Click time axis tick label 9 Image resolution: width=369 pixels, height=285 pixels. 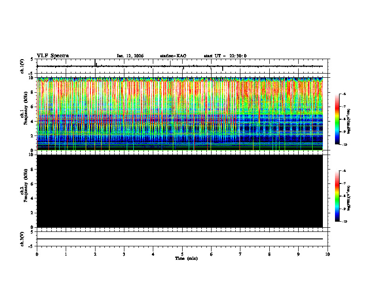(298, 254)
